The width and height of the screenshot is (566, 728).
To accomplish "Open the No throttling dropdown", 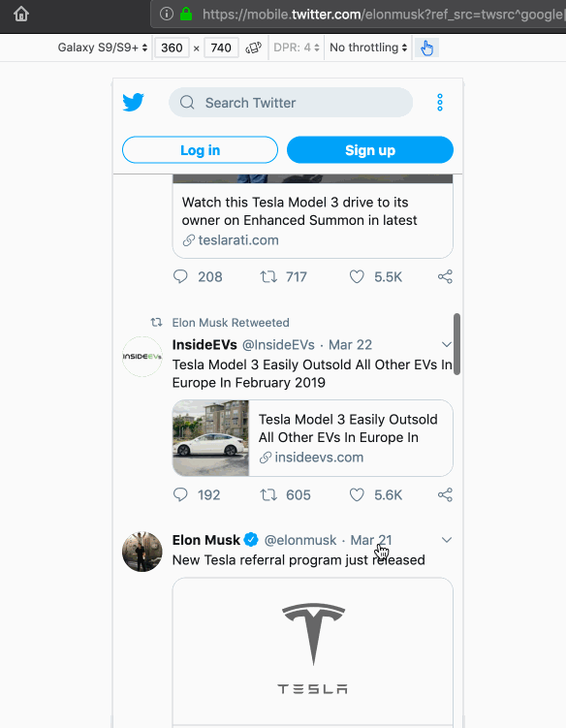I will tap(368, 47).
